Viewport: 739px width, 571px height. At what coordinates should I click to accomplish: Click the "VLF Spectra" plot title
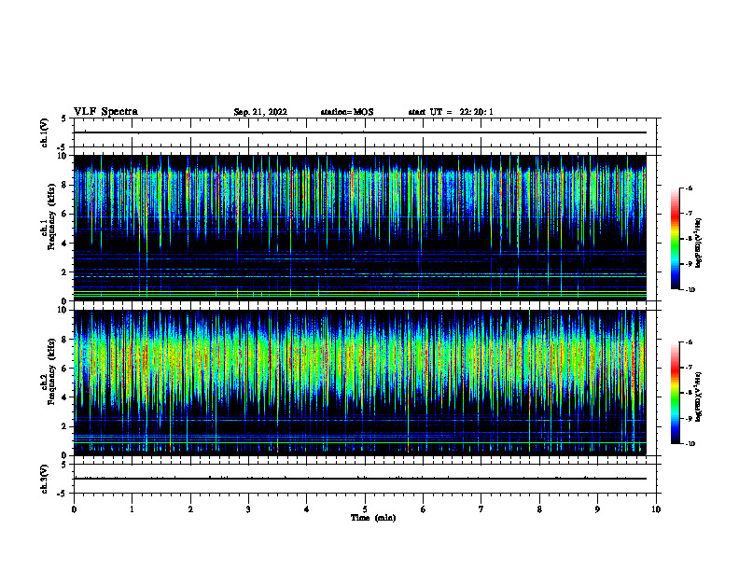pyautogui.click(x=105, y=112)
